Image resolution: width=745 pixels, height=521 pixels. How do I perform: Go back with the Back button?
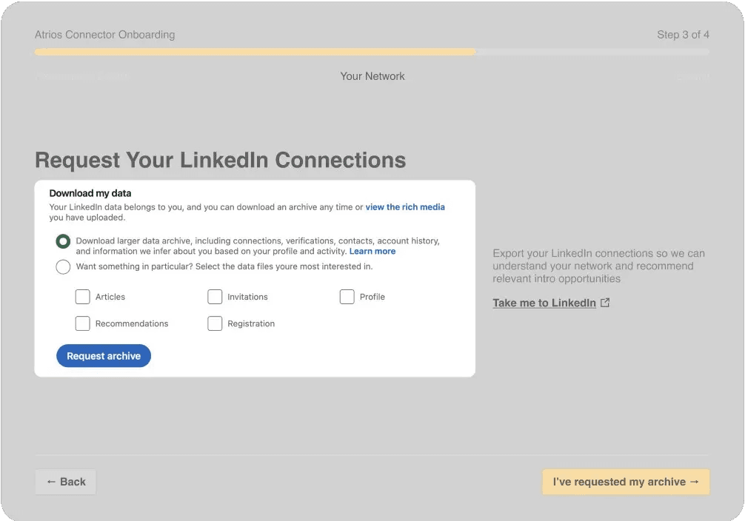click(x=66, y=482)
